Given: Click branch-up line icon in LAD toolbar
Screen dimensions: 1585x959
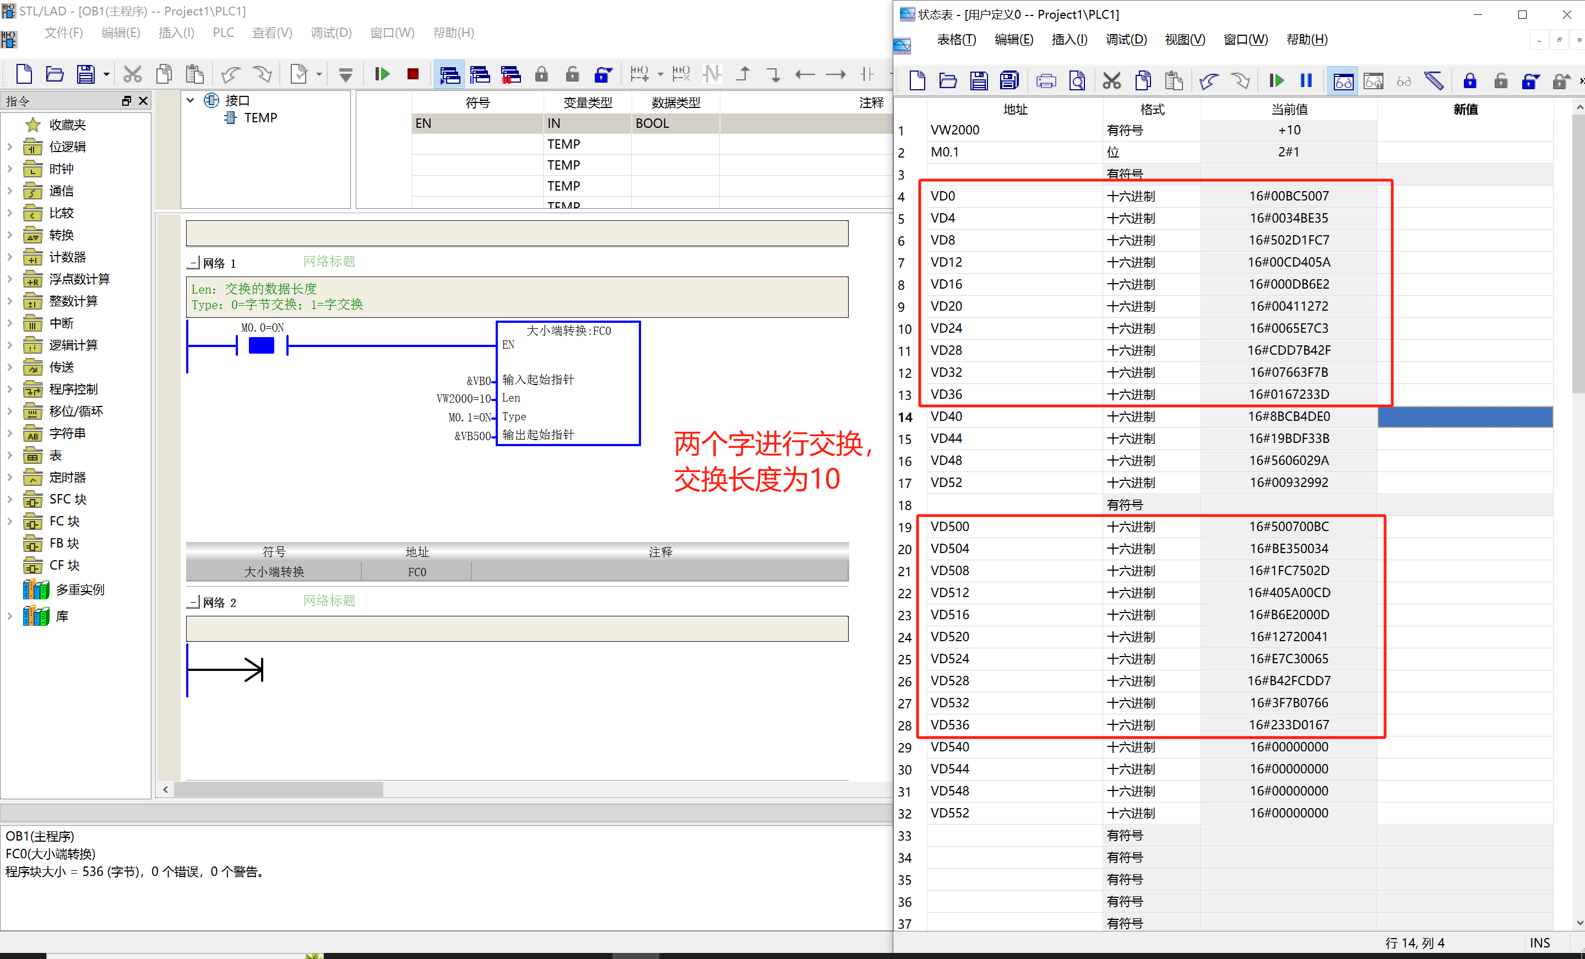Looking at the screenshot, I should [x=743, y=74].
